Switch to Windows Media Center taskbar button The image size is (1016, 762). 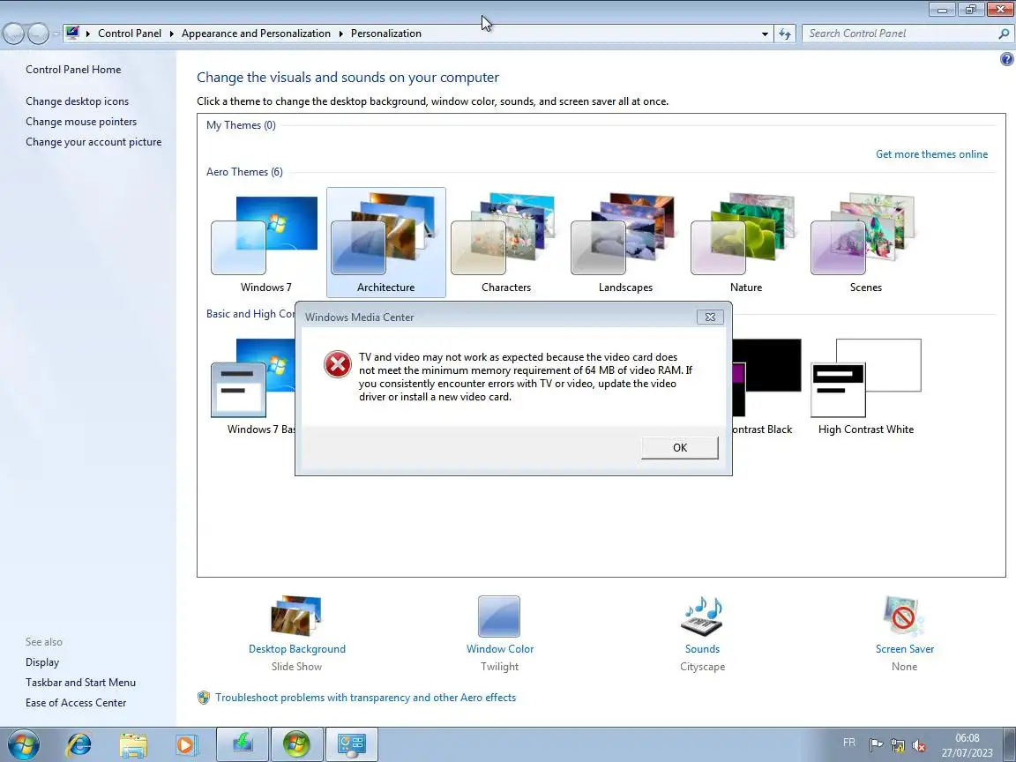pos(296,744)
